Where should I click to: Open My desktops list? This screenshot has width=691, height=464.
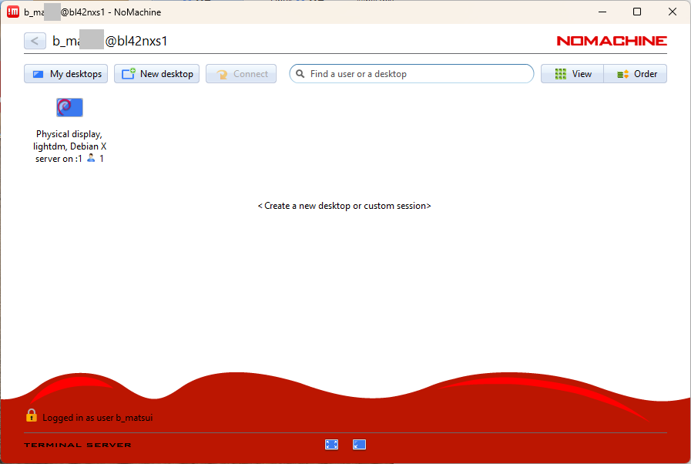(x=67, y=74)
